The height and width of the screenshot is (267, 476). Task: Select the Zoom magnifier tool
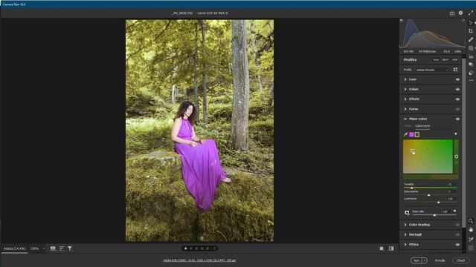(471, 221)
